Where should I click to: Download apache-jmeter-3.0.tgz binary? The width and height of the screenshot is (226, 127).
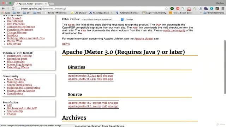tap(82, 75)
